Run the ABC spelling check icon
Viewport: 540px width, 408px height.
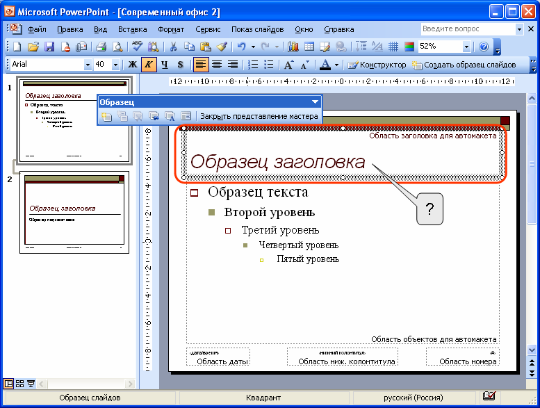(x=137, y=46)
